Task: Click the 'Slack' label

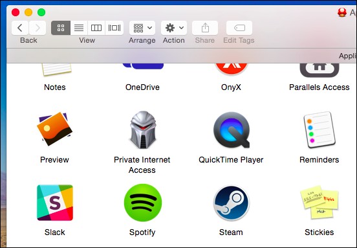Action: [55, 232]
